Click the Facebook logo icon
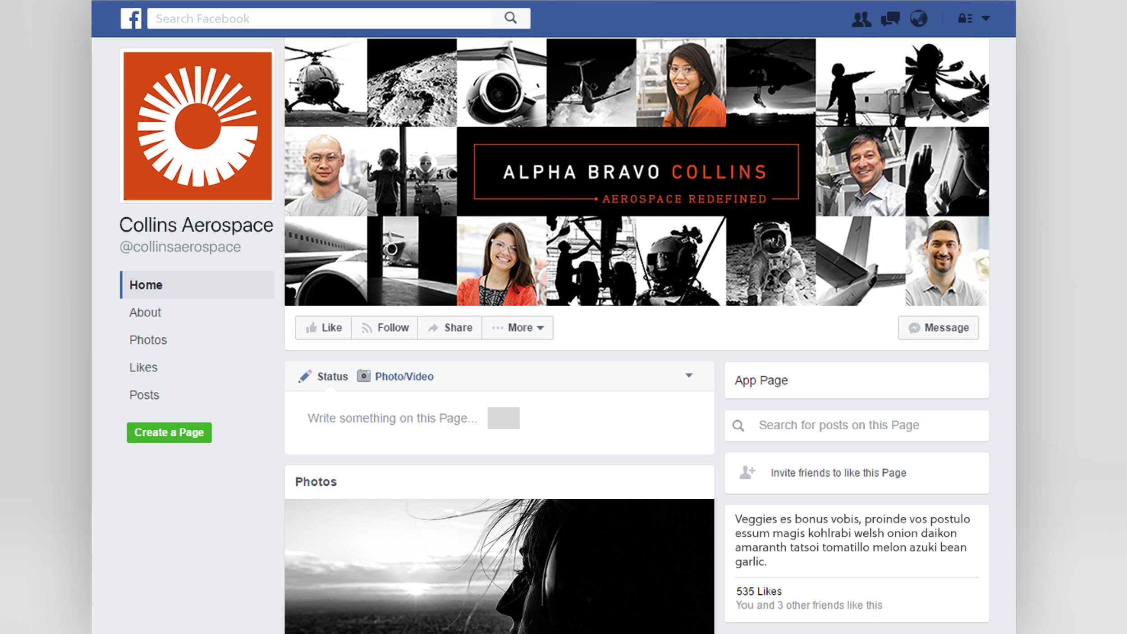Viewport: 1127px width, 634px height. pyautogui.click(x=131, y=18)
